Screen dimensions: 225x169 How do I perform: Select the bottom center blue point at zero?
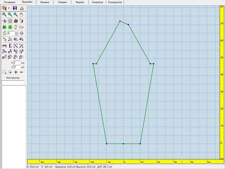point(123,144)
